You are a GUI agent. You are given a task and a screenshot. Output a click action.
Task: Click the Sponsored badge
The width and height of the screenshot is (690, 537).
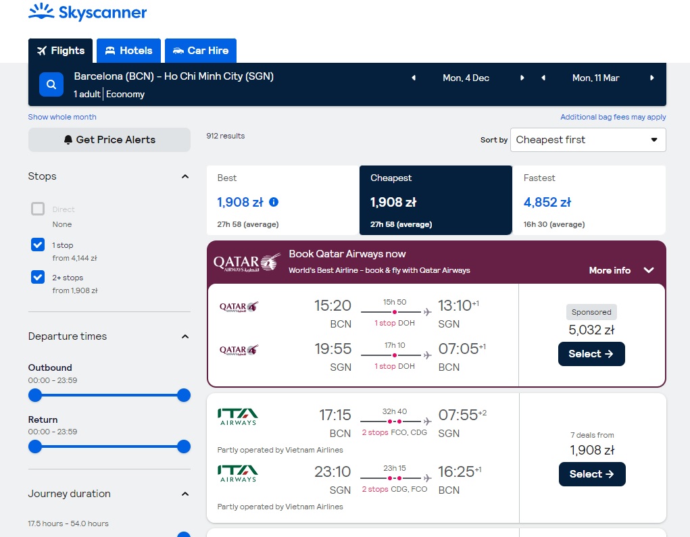(x=591, y=312)
